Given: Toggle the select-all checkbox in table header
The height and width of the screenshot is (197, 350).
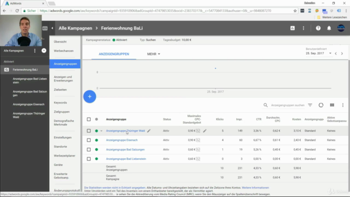Looking at the screenshot, I should point(89,119).
